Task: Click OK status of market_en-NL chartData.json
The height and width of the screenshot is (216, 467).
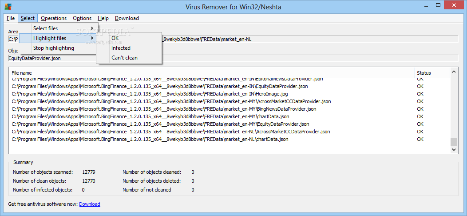Action: [x=420, y=139]
